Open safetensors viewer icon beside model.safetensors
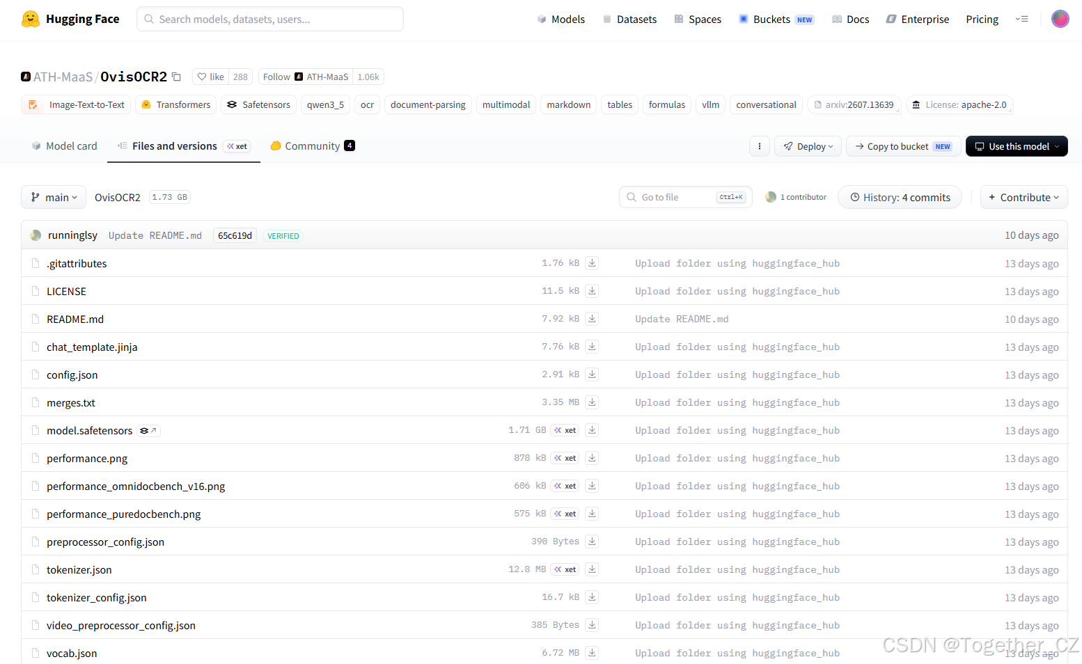1082x664 pixels. pyautogui.click(x=148, y=431)
